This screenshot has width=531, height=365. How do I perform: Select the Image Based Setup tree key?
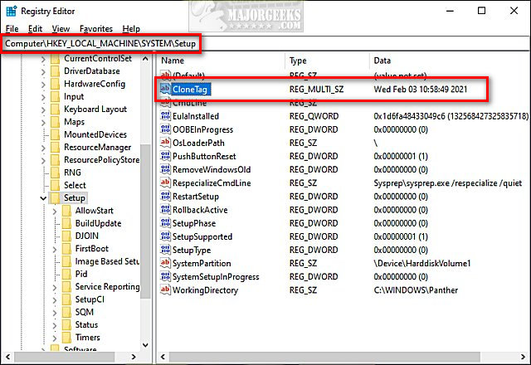[x=107, y=262]
